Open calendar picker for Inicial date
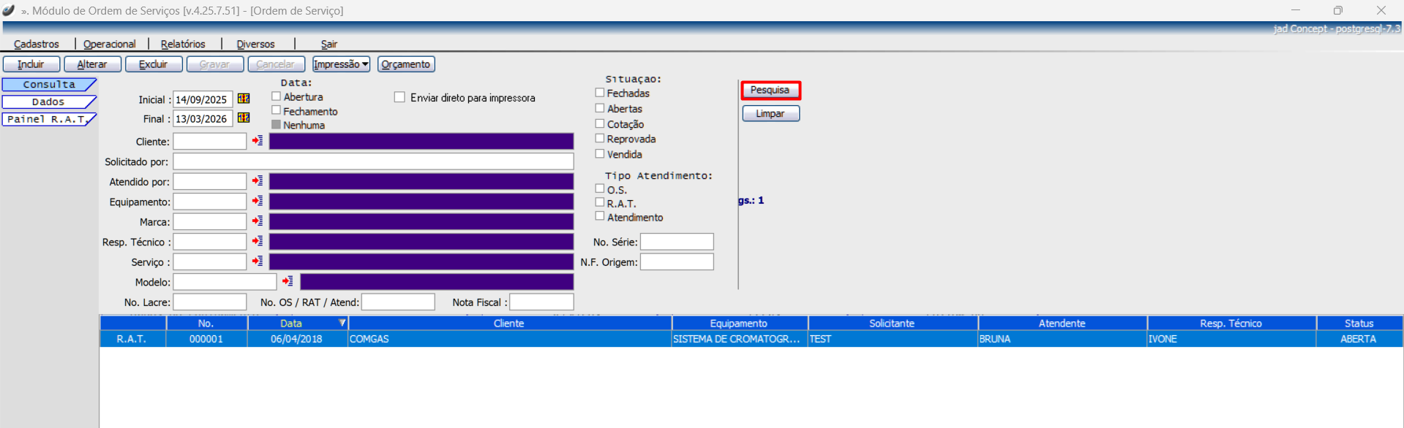 tap(244, 99)
